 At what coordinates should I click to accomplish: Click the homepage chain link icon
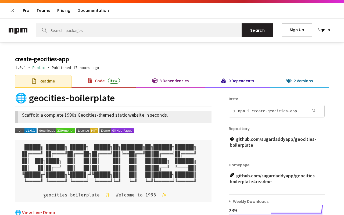click(x=232, y=175)
